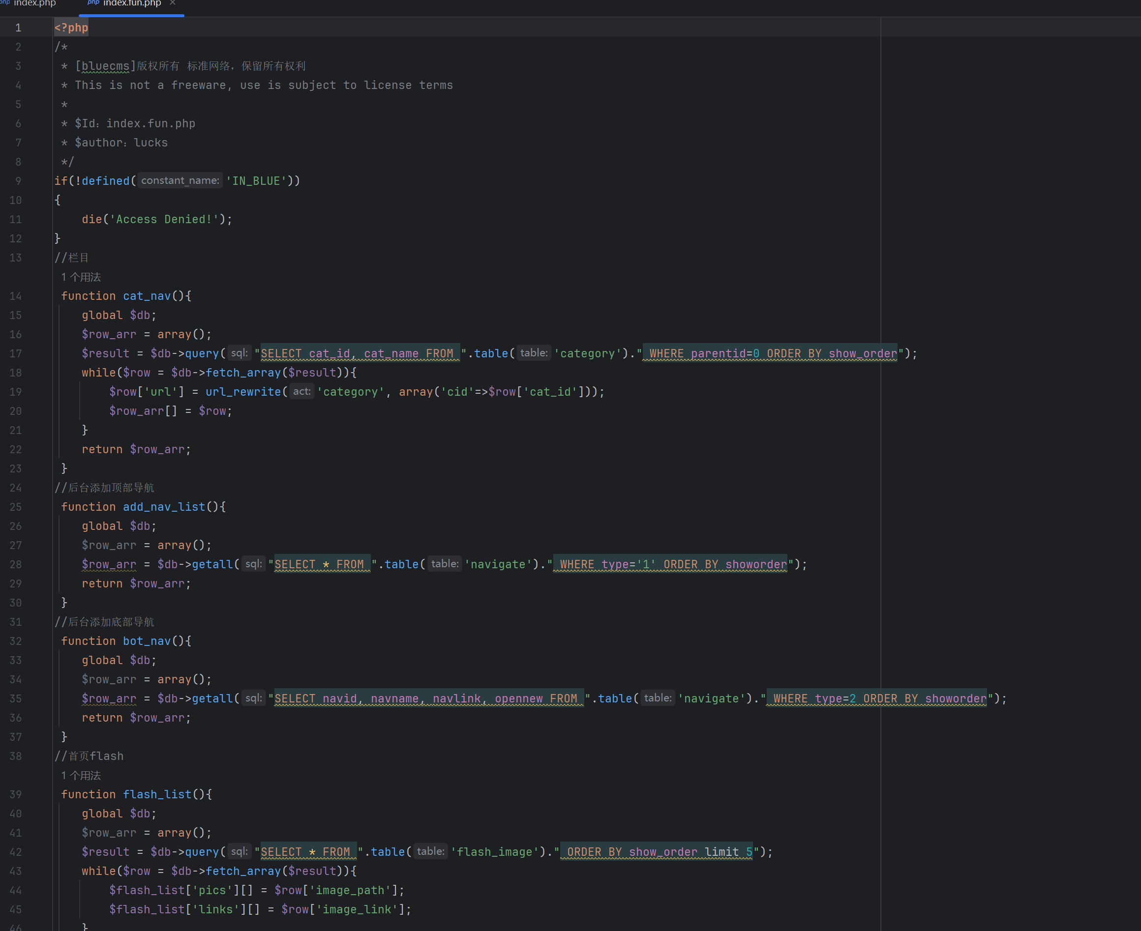The image size is (1141, 931).
Task: Click gutter at line number 28
Action: coord(16,564)
